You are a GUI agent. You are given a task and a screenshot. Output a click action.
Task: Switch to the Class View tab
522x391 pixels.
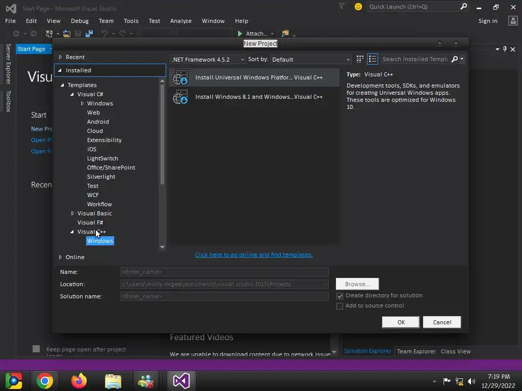455,351
